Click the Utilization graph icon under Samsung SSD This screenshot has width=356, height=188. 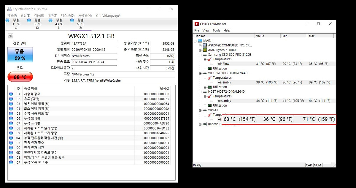point(210,69)
